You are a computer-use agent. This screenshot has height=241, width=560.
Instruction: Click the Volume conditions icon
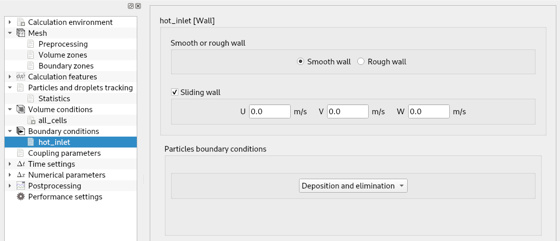click(21, 110)
